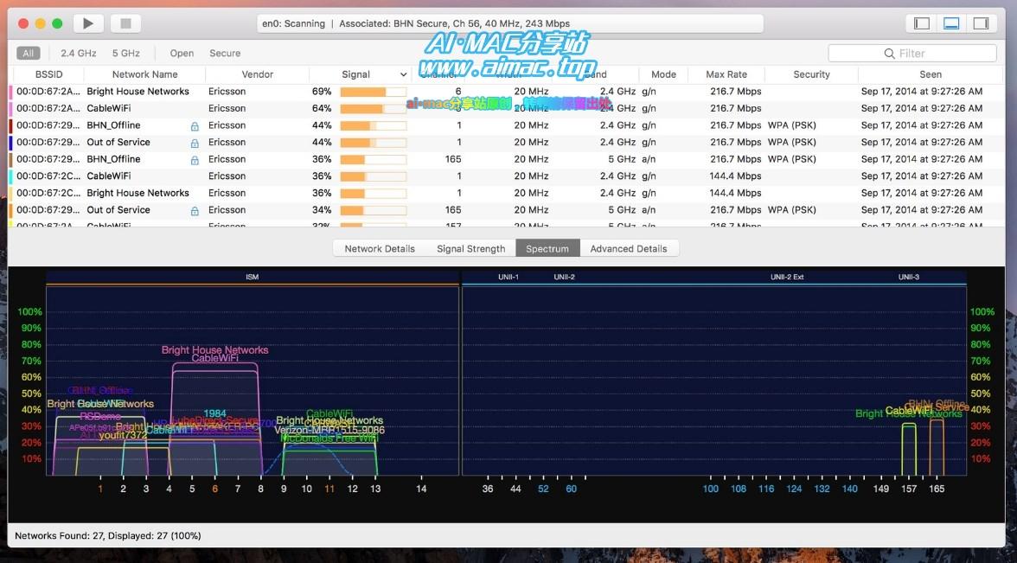This screenshot has height=563, width=1017.
Task: Toggle the right sidebar panel icon
Action: coord(982,23)
